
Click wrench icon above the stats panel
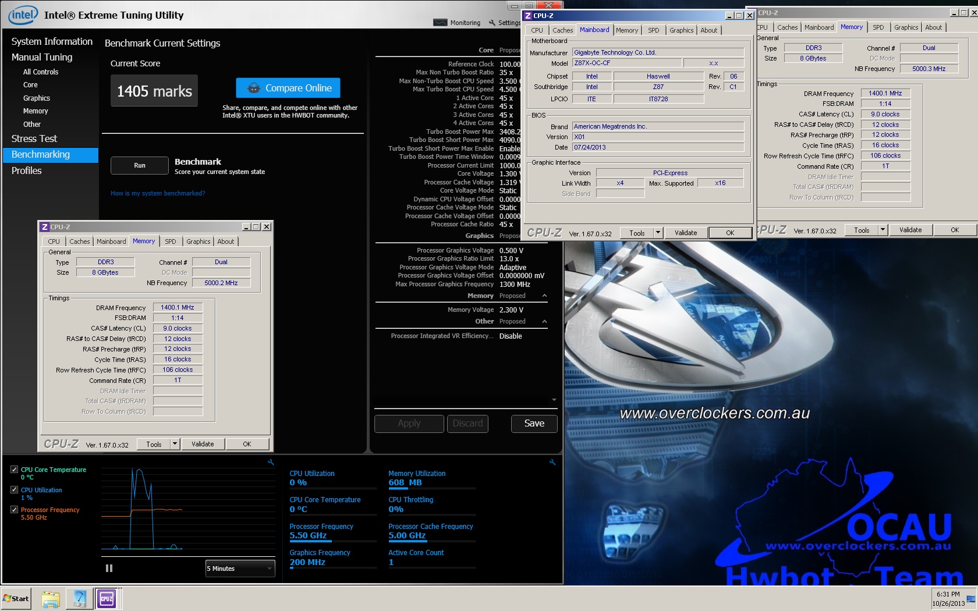tap(552, 462)
